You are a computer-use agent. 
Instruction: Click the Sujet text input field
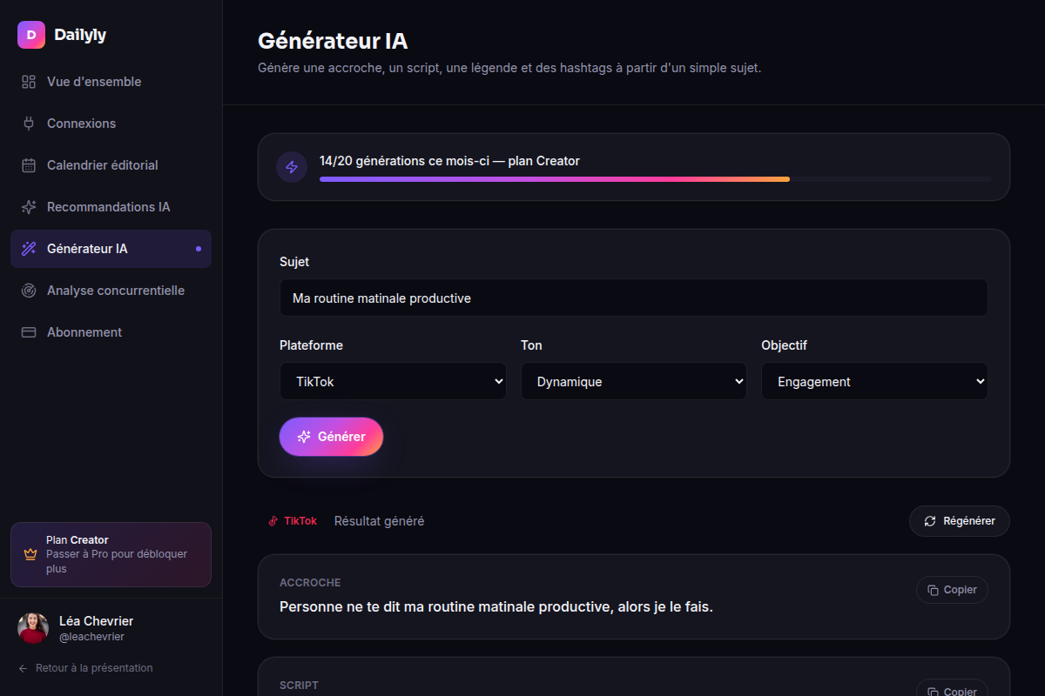point(634,298)
